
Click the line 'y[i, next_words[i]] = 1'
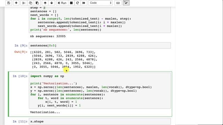point(59,106)
